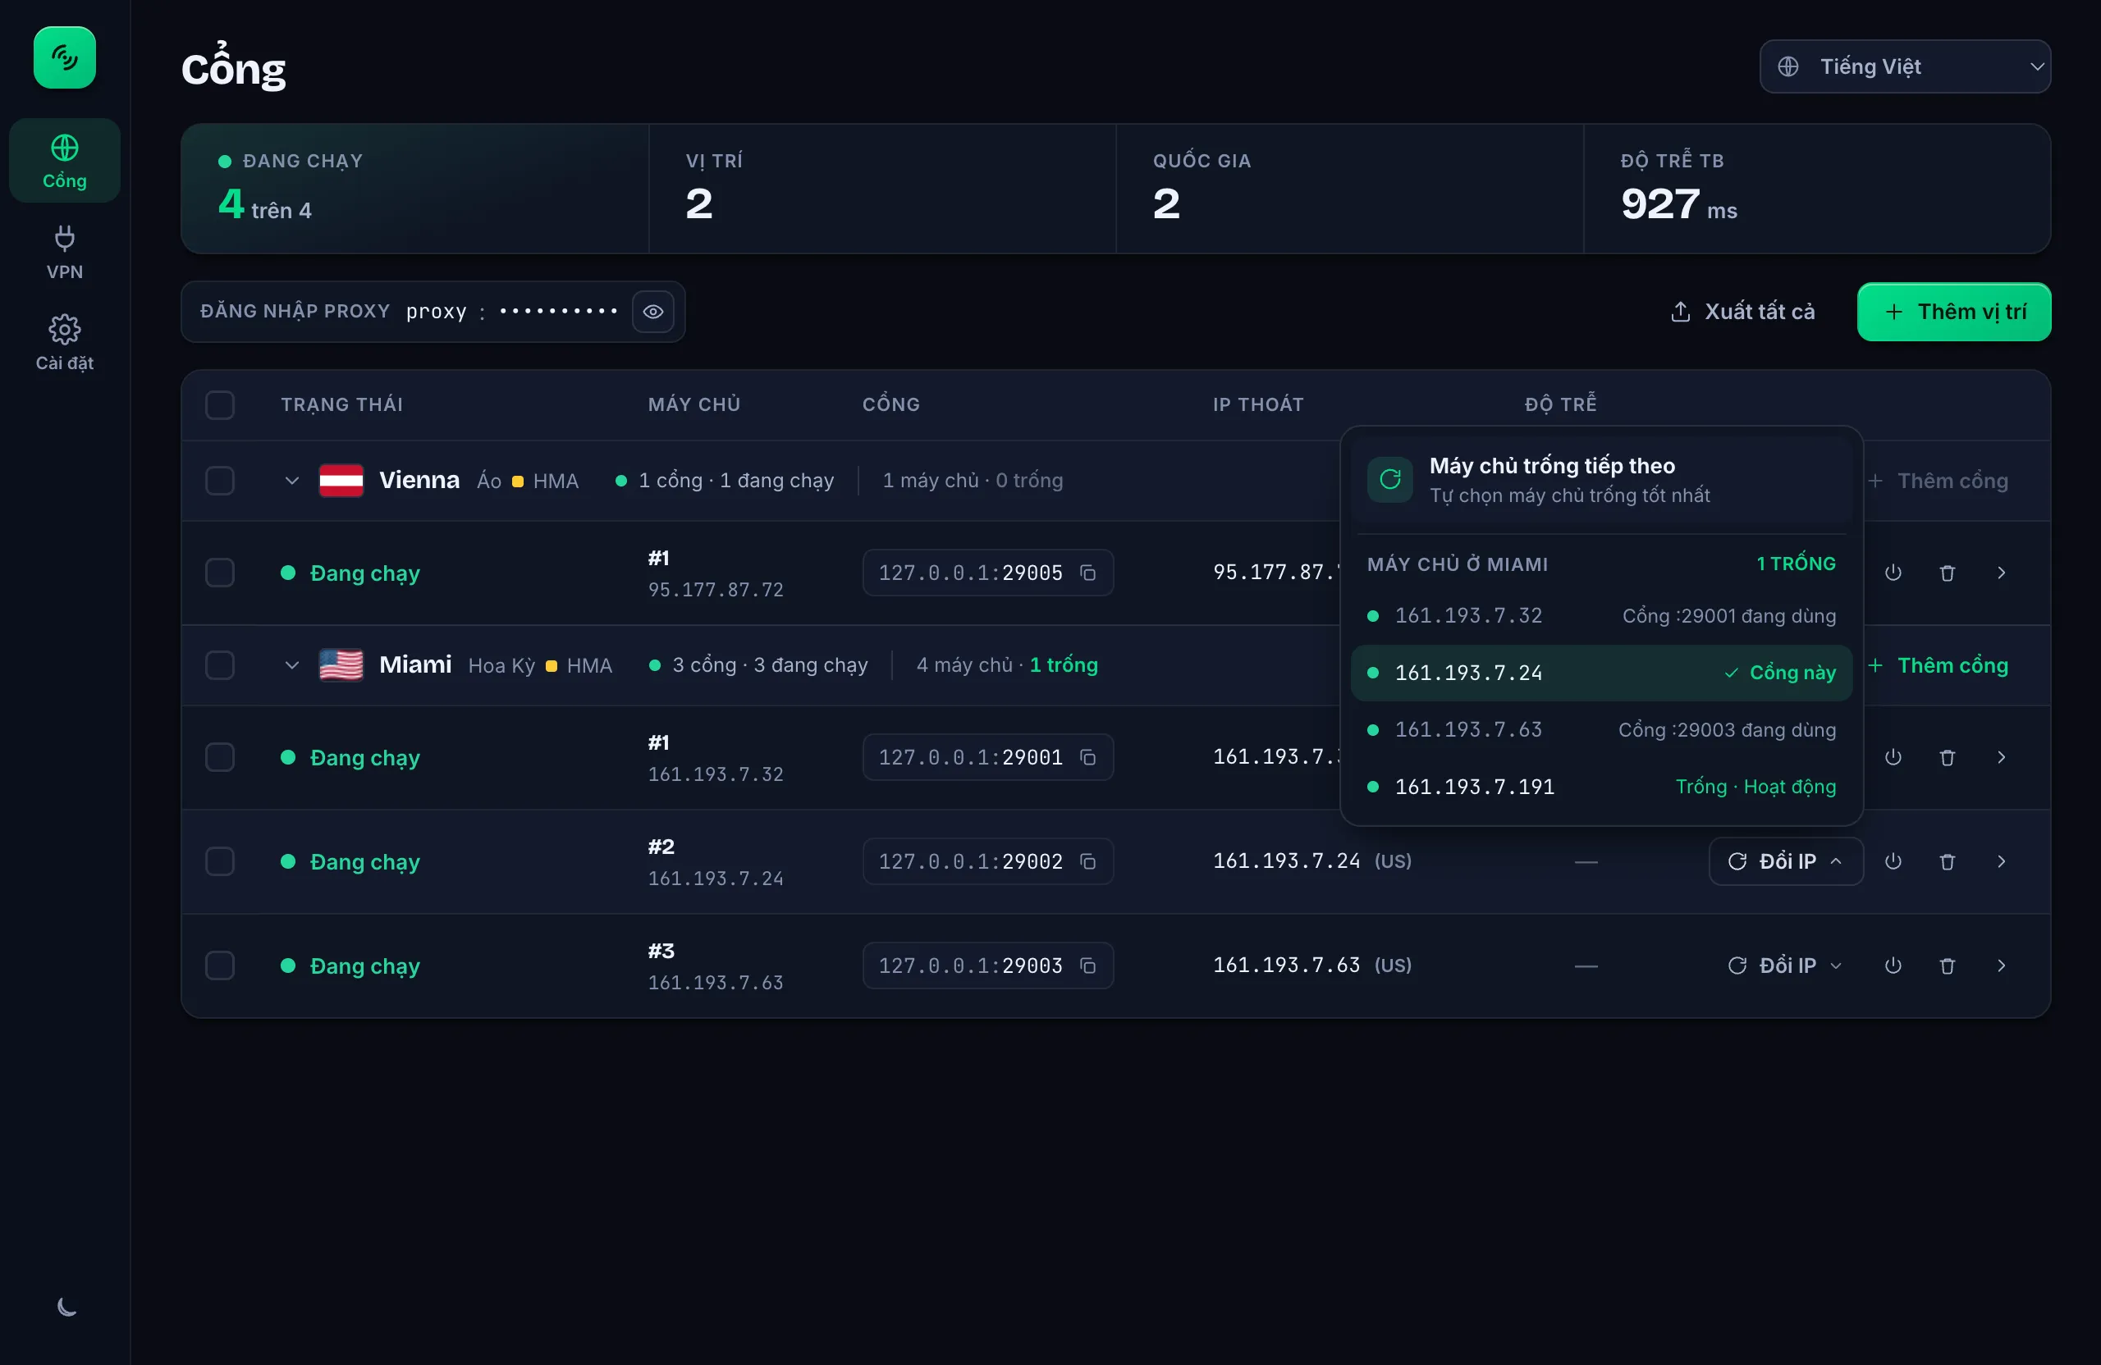Power off the Vienna port 29005
This screenshot has width=2101, height=1365.
coord(1893,573)
